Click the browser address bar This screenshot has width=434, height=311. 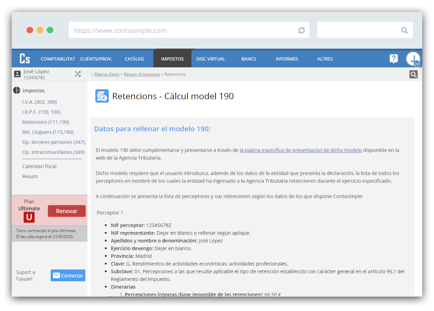click(x=189, y=30)
